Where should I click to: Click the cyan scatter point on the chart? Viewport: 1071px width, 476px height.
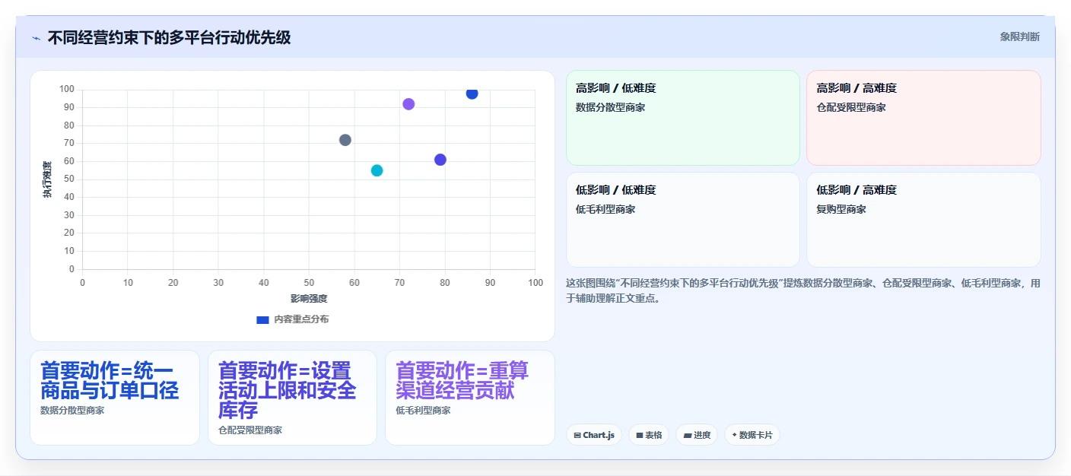(x=377, y=170)
